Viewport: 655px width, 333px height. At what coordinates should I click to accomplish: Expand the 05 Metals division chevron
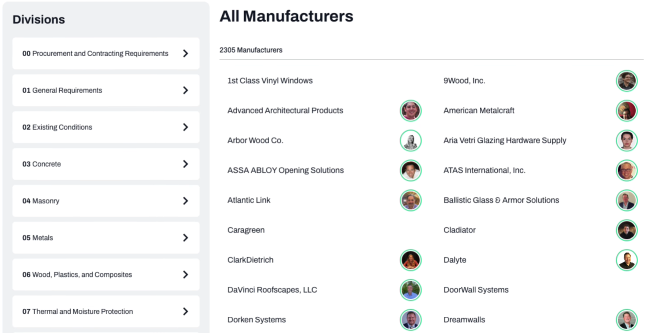(x=185, y=238)
